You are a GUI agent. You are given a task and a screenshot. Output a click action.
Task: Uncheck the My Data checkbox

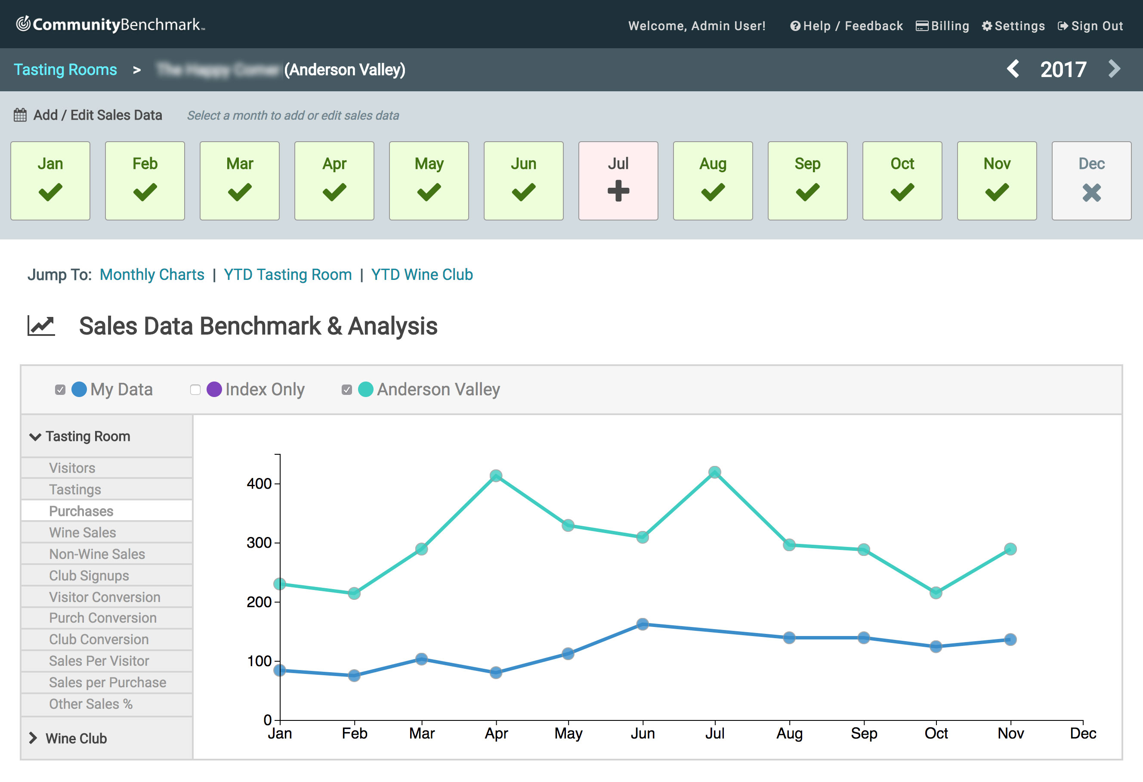(x=60, y=390)
